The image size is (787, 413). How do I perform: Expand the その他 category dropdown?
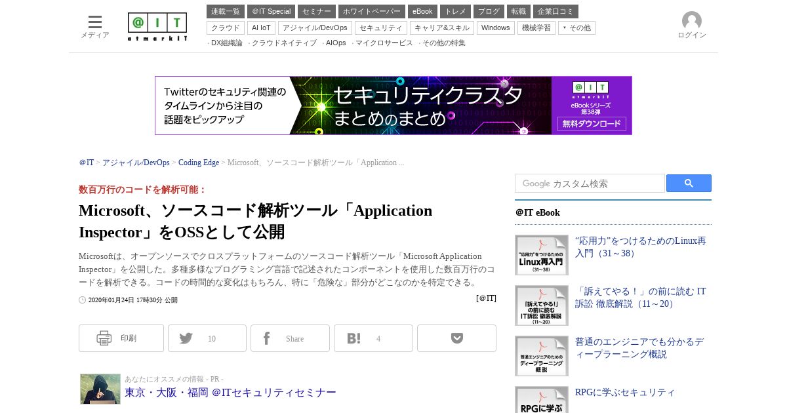[576, 28]
